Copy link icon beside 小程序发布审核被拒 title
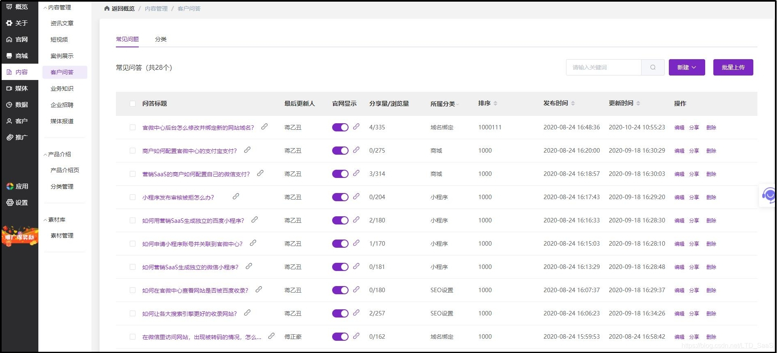This screenshot has height=353, width=777. pos(236,197)
